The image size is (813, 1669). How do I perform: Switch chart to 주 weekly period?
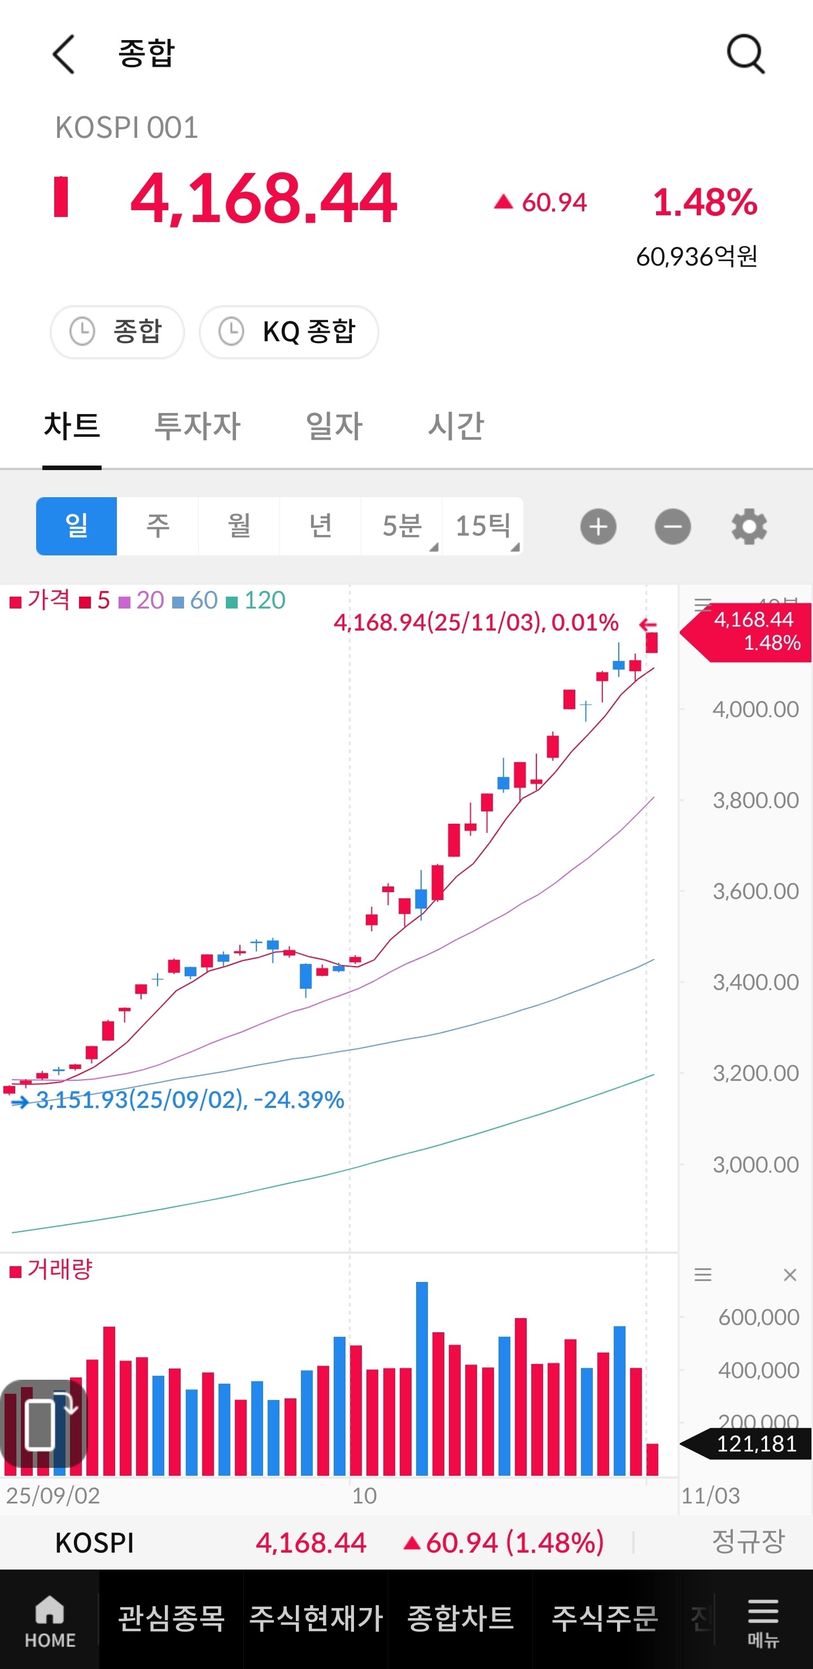(158, 526)
